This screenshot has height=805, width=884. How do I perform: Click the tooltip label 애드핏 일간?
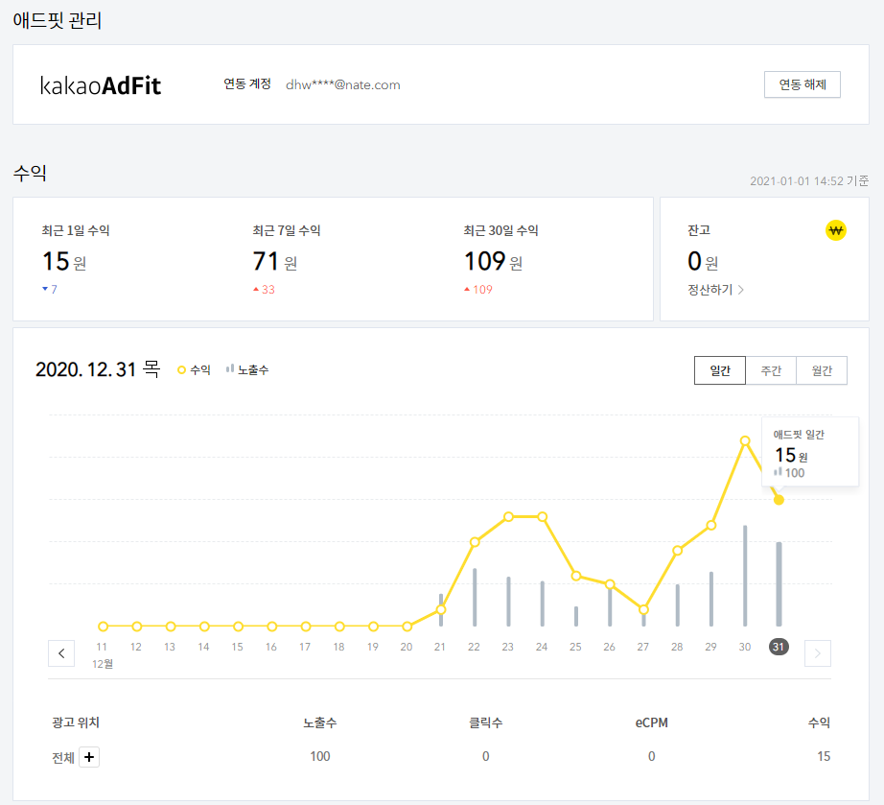799,435
